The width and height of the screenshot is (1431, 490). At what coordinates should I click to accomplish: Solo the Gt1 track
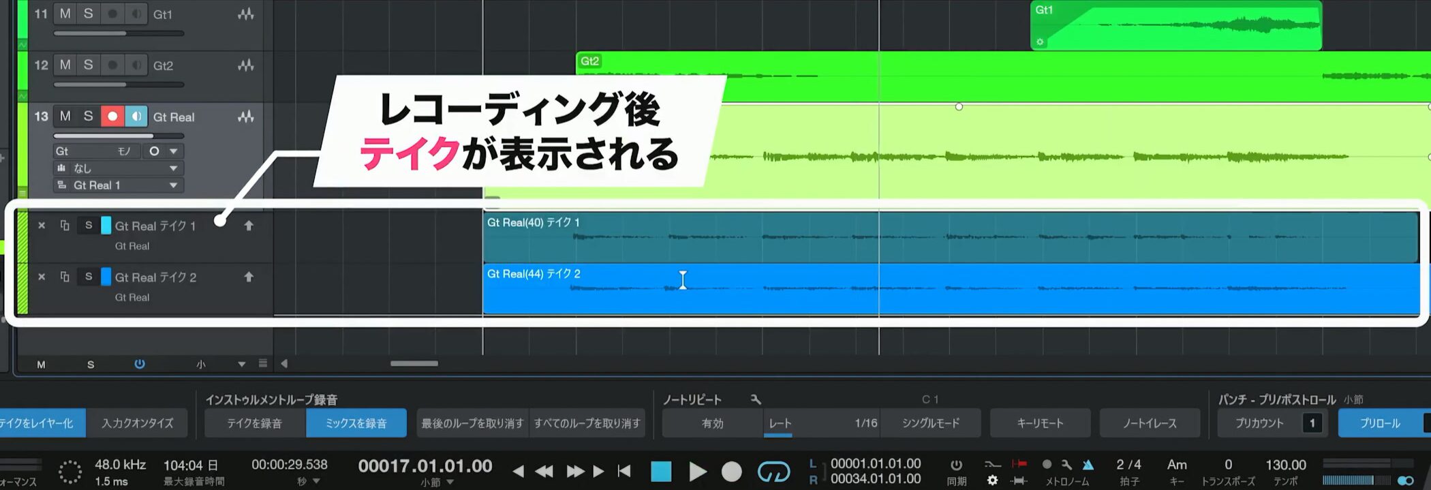[89, 14]
